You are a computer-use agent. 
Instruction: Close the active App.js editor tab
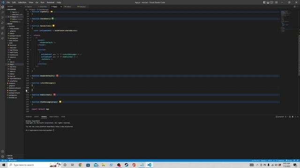[x=61, y=7]
